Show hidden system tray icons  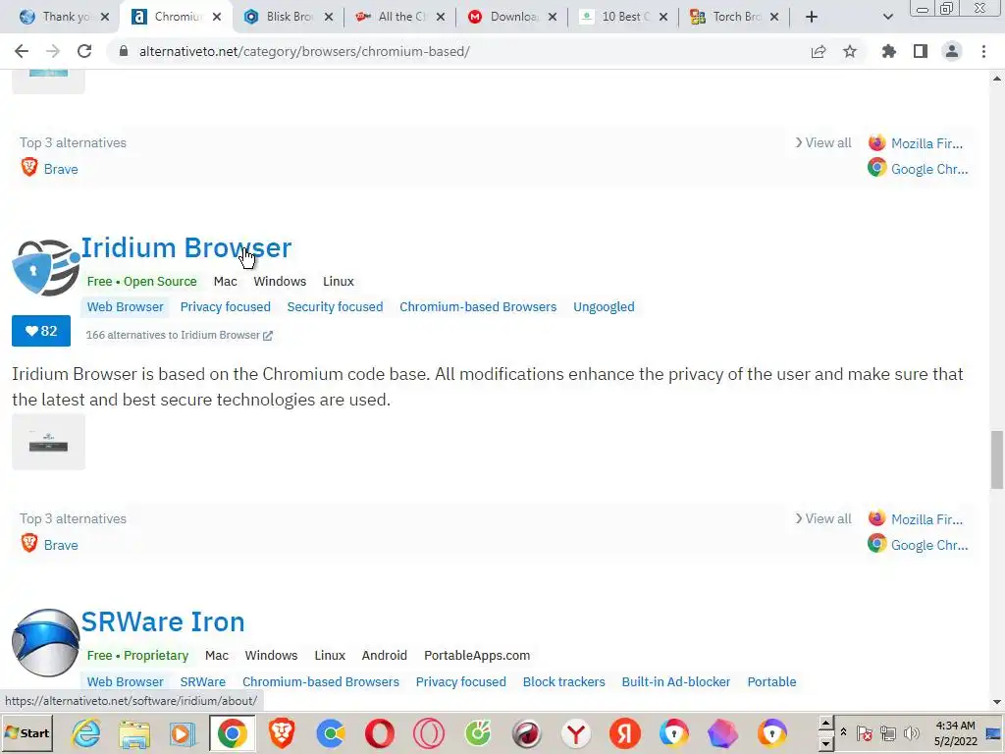(843, 732)
